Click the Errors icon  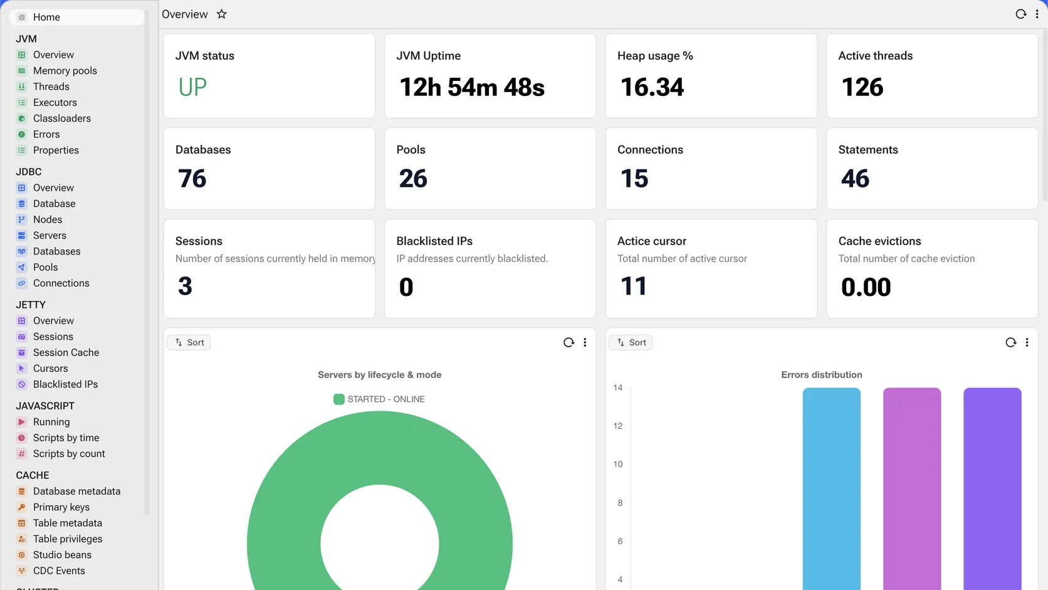tap(21, 134)
